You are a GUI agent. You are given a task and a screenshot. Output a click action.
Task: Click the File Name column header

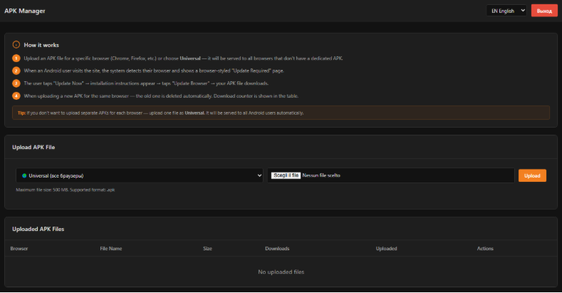pyautogui.click(x=110, y=248)
